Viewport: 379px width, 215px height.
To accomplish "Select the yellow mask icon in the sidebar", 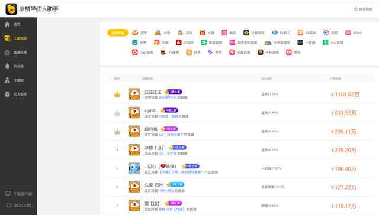I will click(8, 38).
